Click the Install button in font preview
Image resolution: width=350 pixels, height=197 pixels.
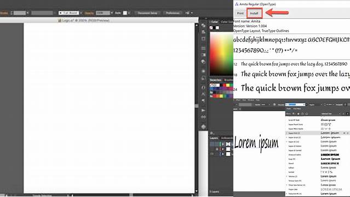click(254, 13)
